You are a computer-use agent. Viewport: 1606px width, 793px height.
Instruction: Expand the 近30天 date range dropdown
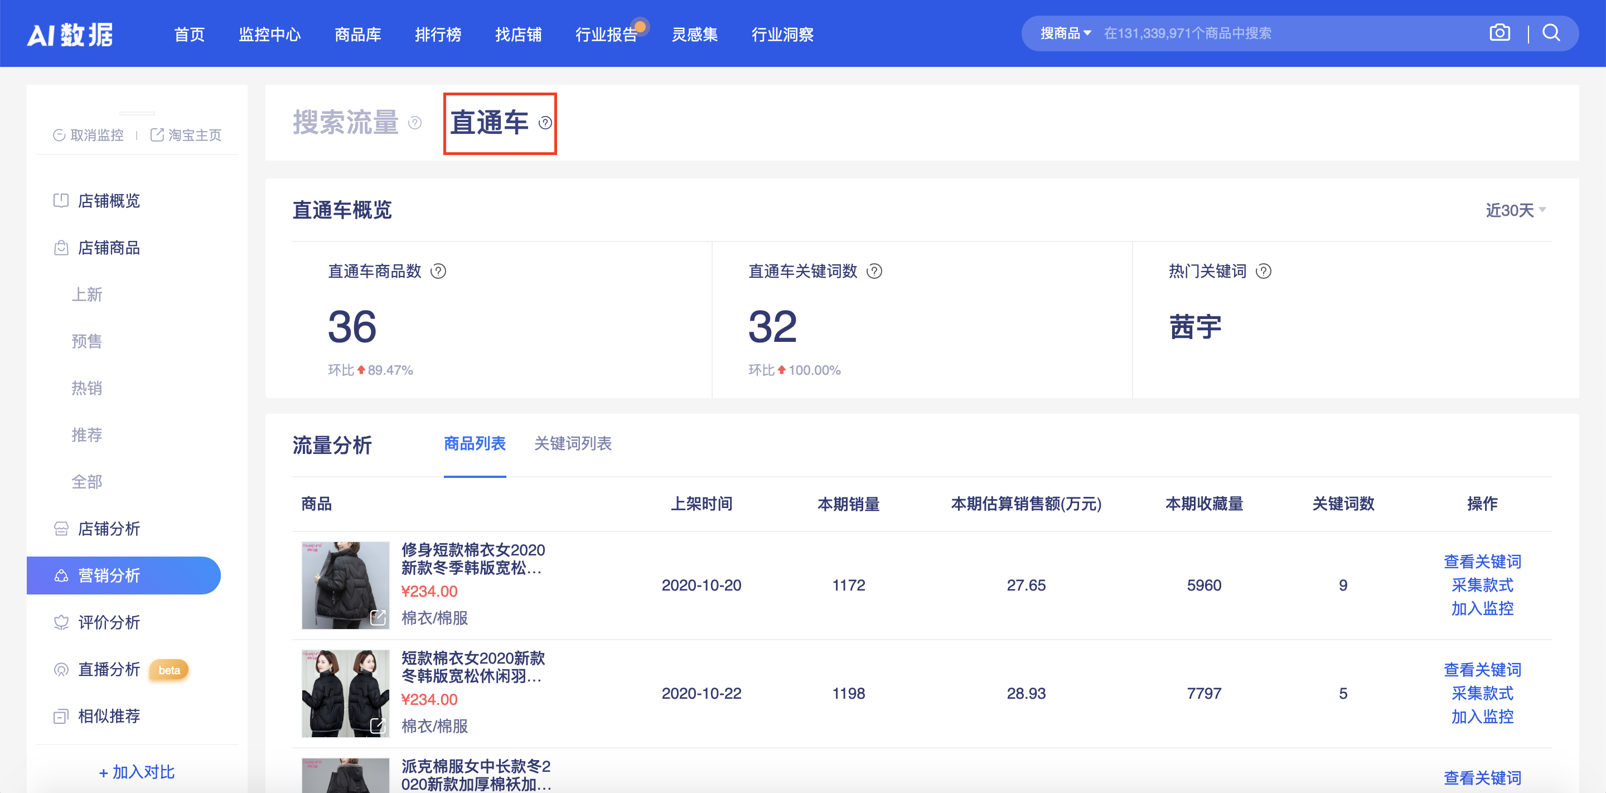coord(1516,211)
